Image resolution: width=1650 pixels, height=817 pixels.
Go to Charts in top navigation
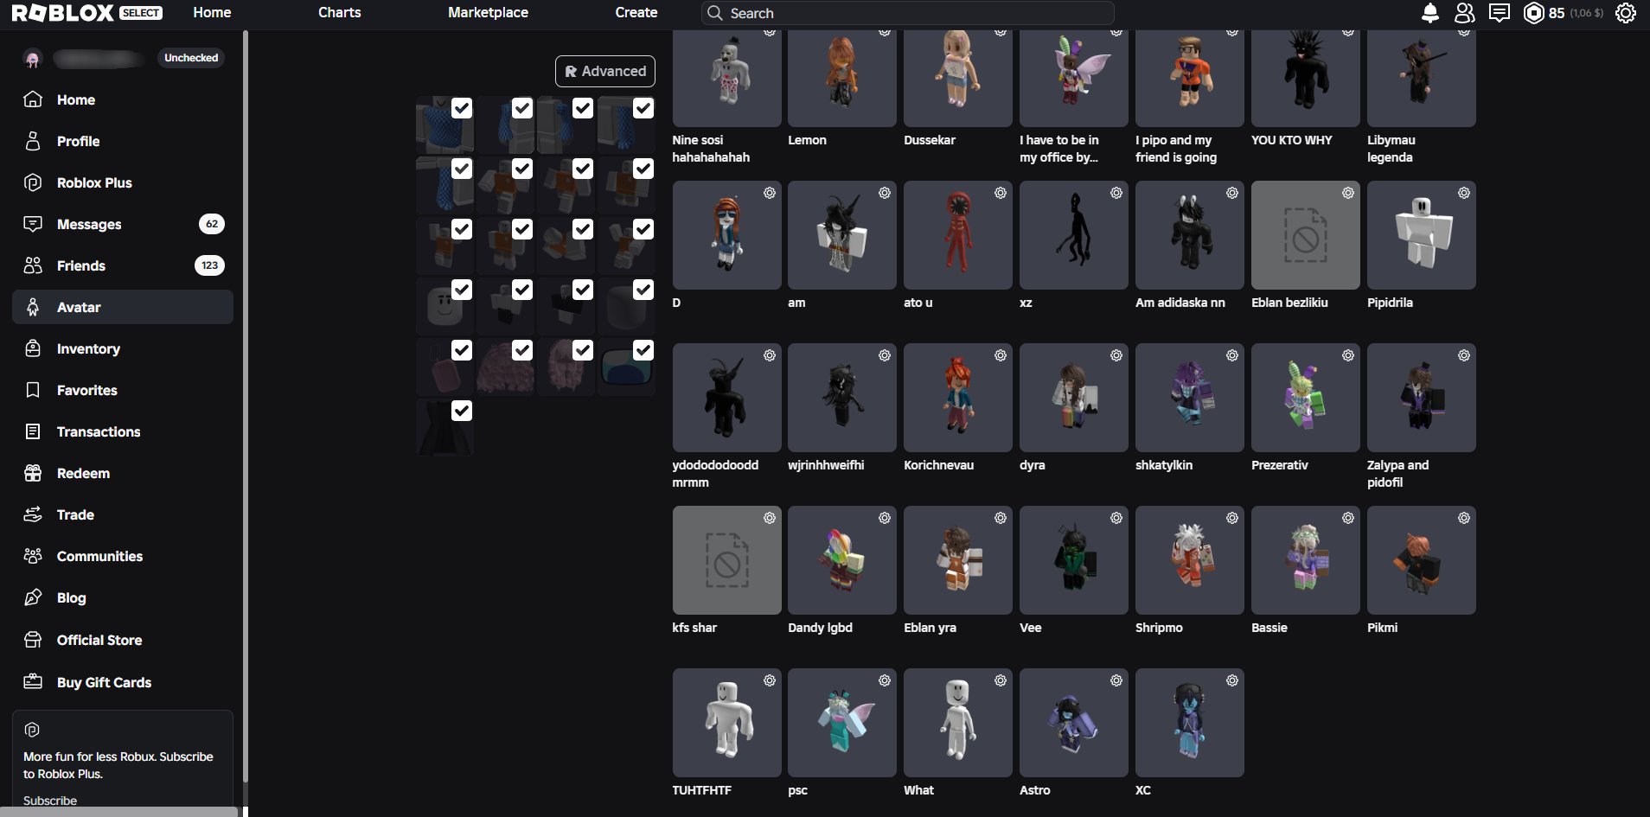tap(339, 13)
